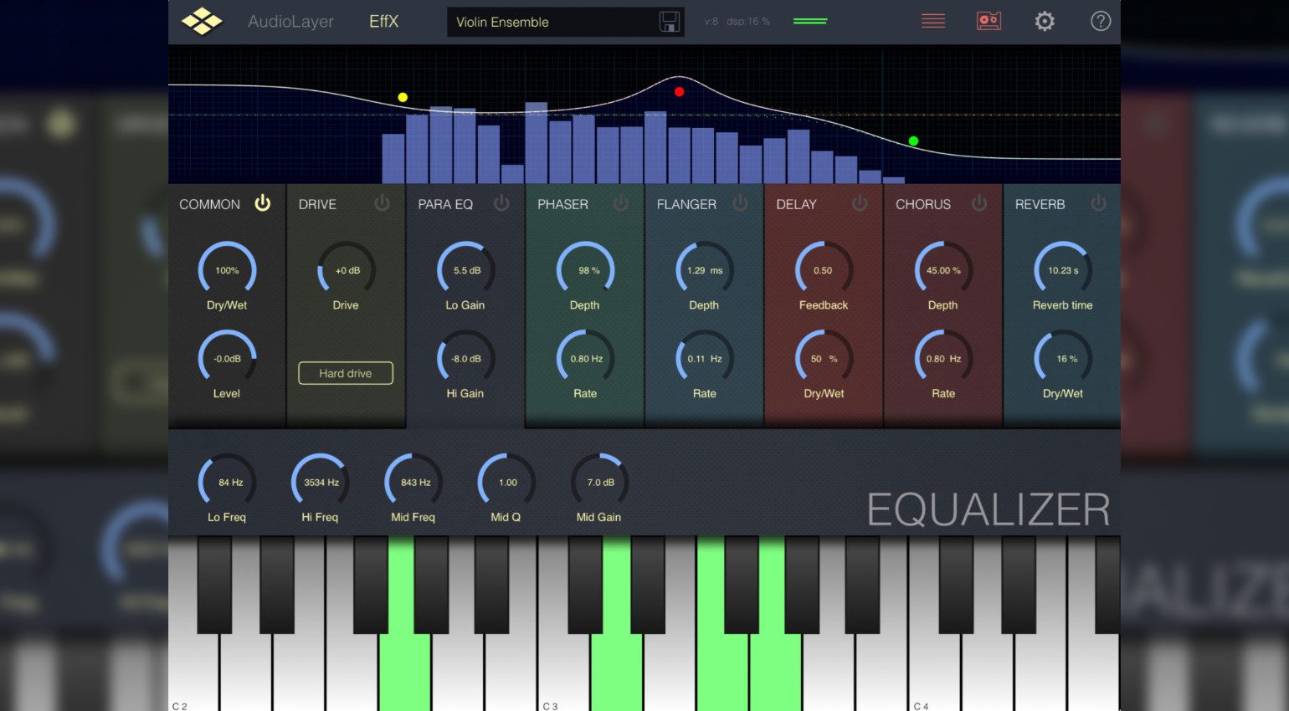The height and width of the screenshot is (711, 1289).
Task: Click the AudioLayer diamond logo icon
Action: click(202, 22)
